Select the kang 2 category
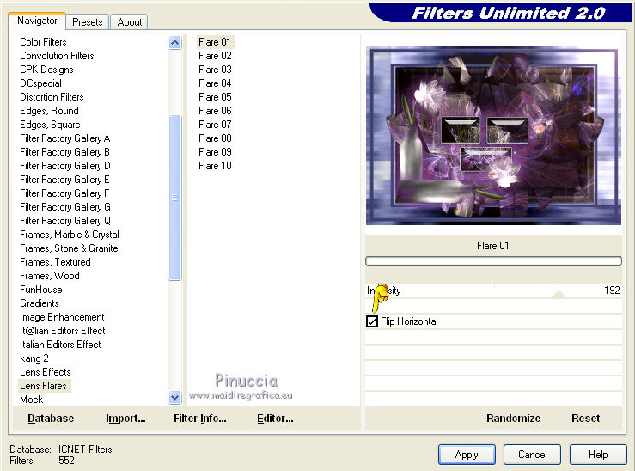 click(34, 358)
